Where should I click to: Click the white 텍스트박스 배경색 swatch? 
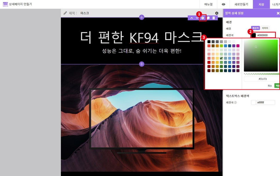(253, 102)
